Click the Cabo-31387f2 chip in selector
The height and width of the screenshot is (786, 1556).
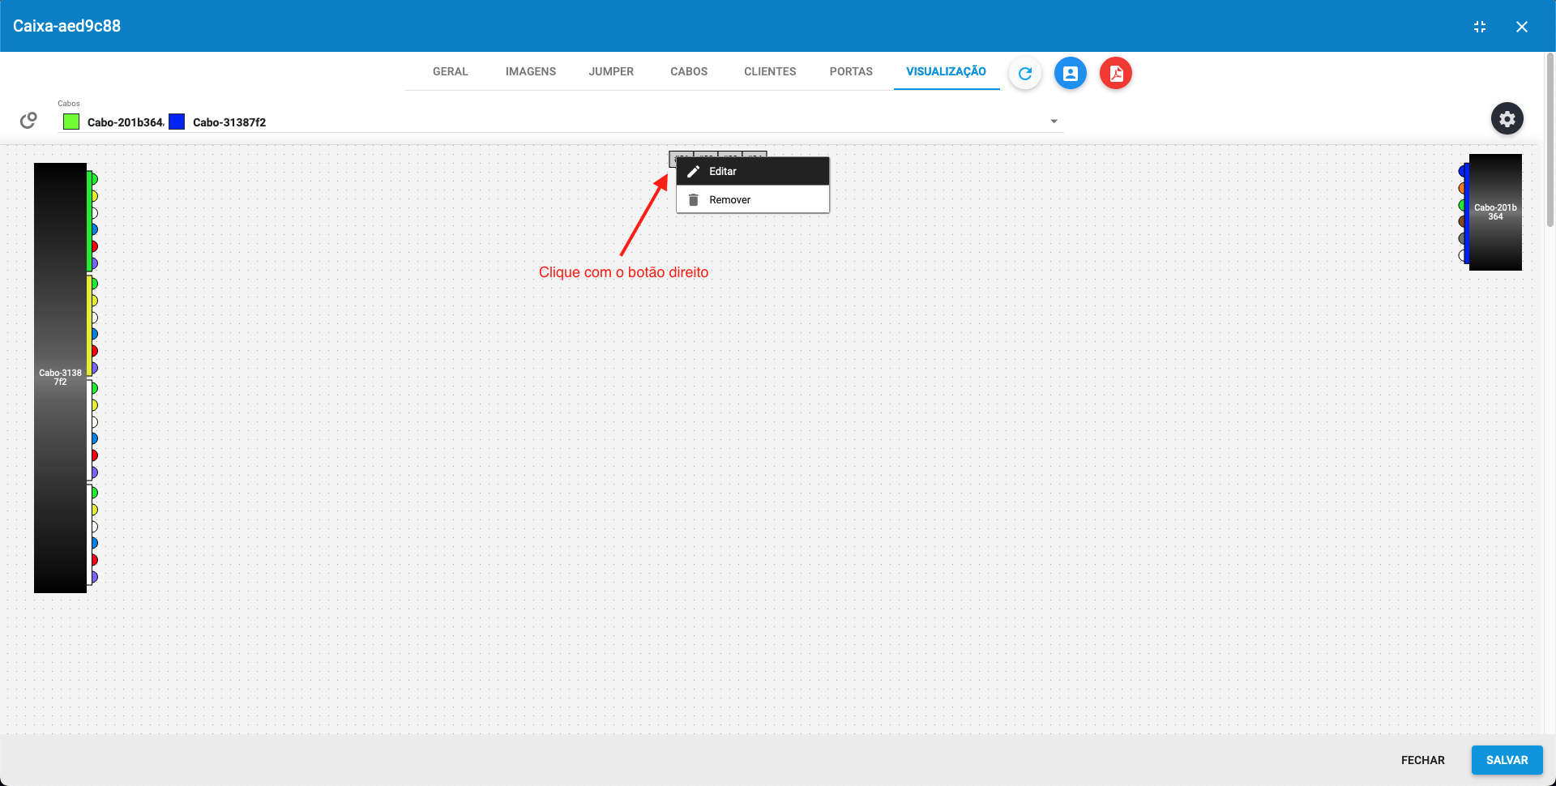(217, 122)
